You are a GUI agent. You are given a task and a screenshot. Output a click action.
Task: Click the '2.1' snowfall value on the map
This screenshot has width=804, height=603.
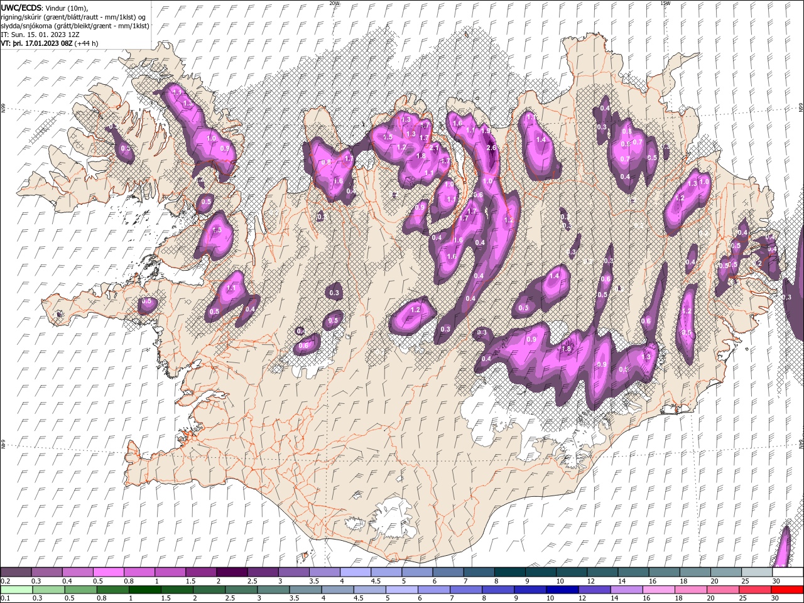point(433,148)
